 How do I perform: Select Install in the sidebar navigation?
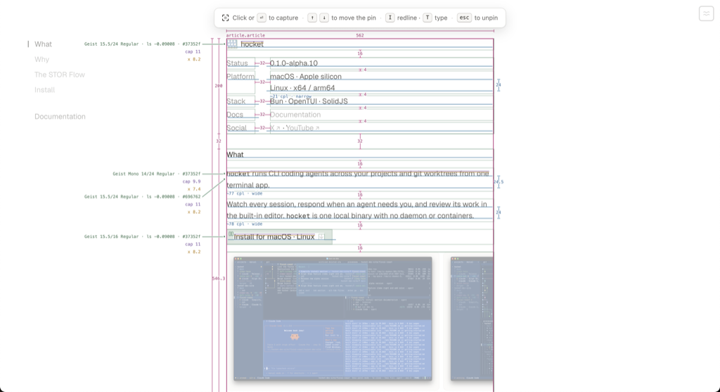coord(44,89)
